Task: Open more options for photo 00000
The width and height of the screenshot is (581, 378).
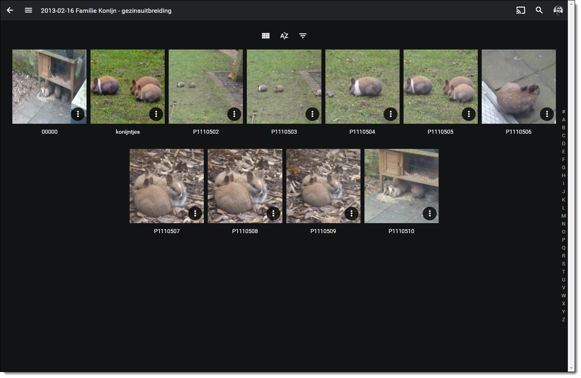Action: pyautogui.click(x=78, y=114)
